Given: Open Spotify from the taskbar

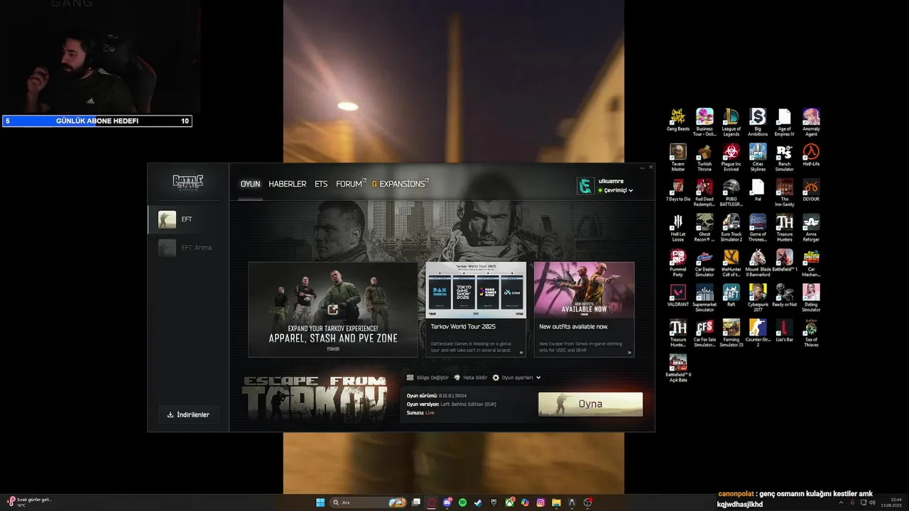Looking at the screenshot, I should coord(462,502).
